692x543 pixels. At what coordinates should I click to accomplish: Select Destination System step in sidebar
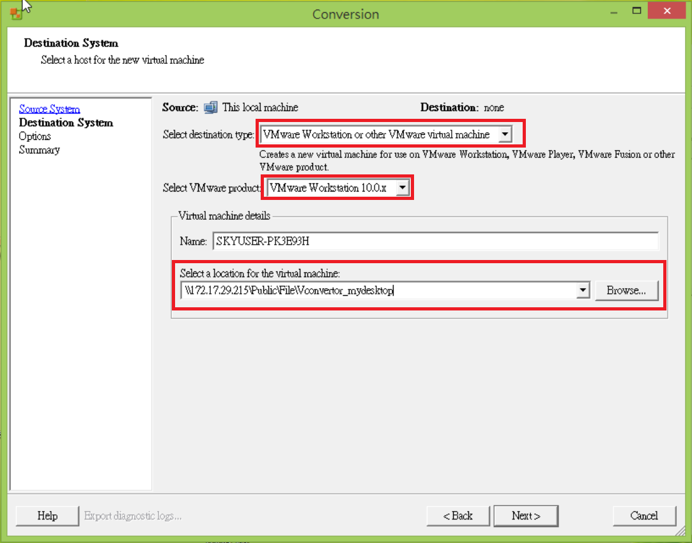[66, 123]
